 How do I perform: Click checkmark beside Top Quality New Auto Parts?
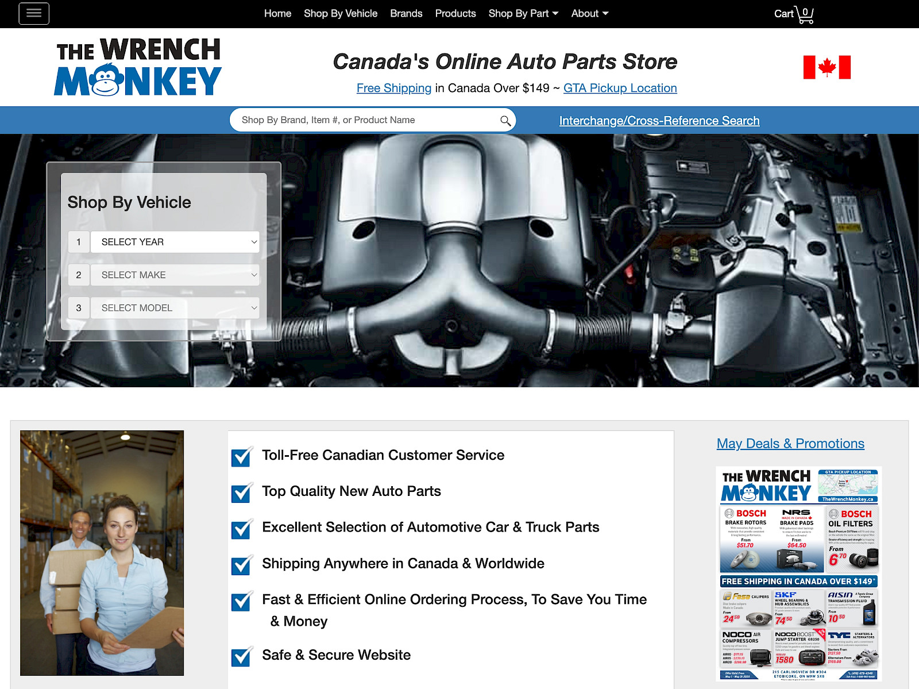pyautogui.click(x=241, y=493)
